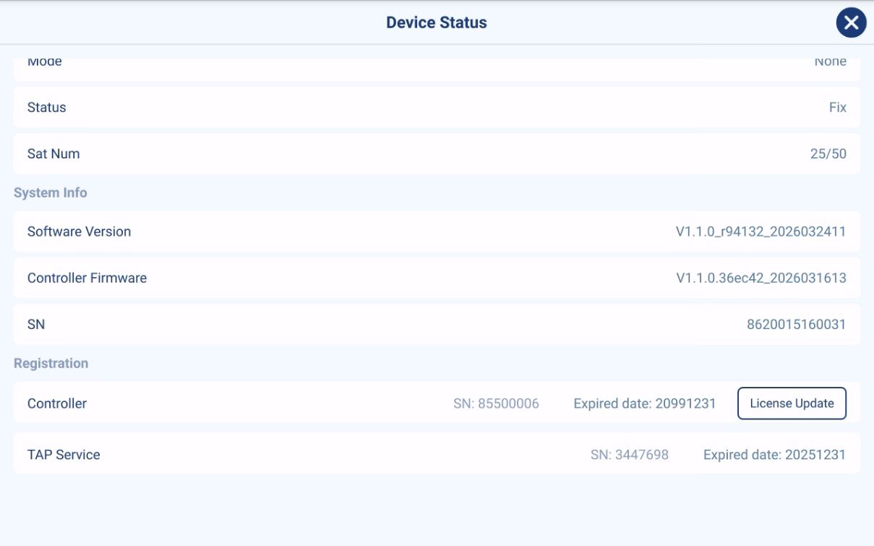The width and height of the screenshot is (874, 546).
Task: Click the System Info section heading
Action: [51, 193]
